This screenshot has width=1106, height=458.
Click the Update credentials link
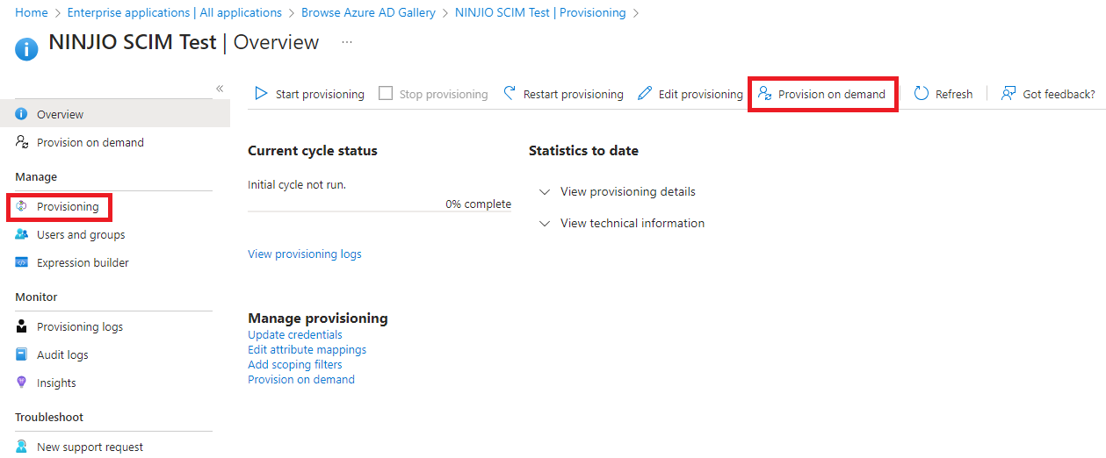pos(294,334)
